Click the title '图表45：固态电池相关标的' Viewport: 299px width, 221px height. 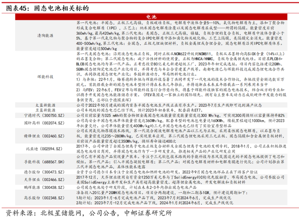pyautogui.click(x=47, y=8)
